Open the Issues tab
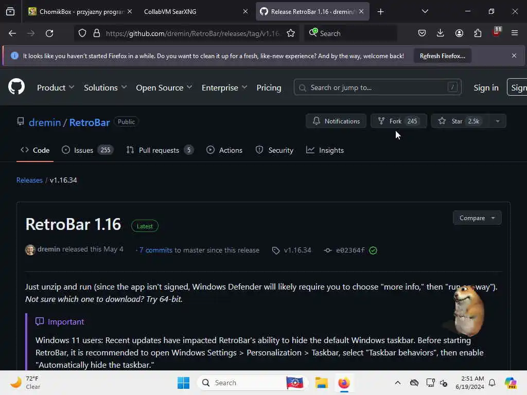Viewport: 527px width, 395px height. pos(87,150)
